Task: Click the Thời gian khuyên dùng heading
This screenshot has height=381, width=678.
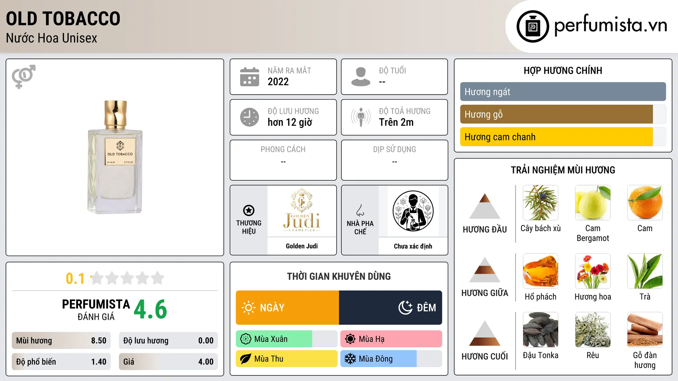Action: (339, 276)
